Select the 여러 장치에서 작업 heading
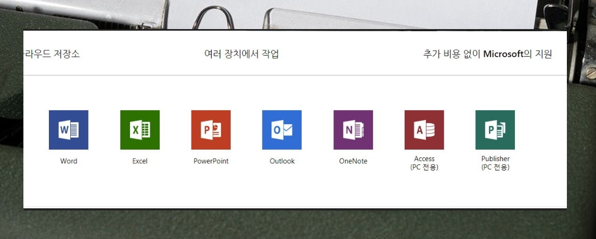Viewport: 596px width, 239px height. pos(241,55)
